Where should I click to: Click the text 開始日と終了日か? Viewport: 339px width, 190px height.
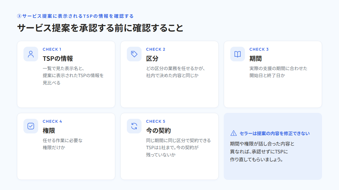267,75
